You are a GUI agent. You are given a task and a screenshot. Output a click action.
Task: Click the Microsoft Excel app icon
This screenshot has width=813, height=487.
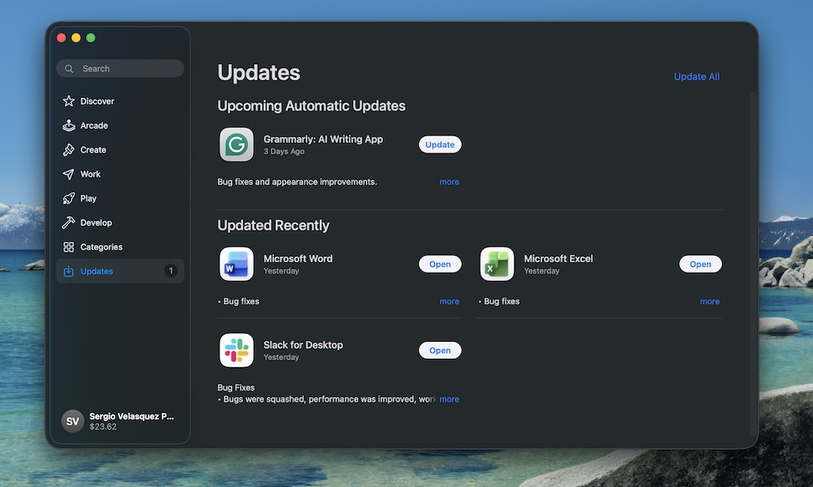[x=497, y=264]
